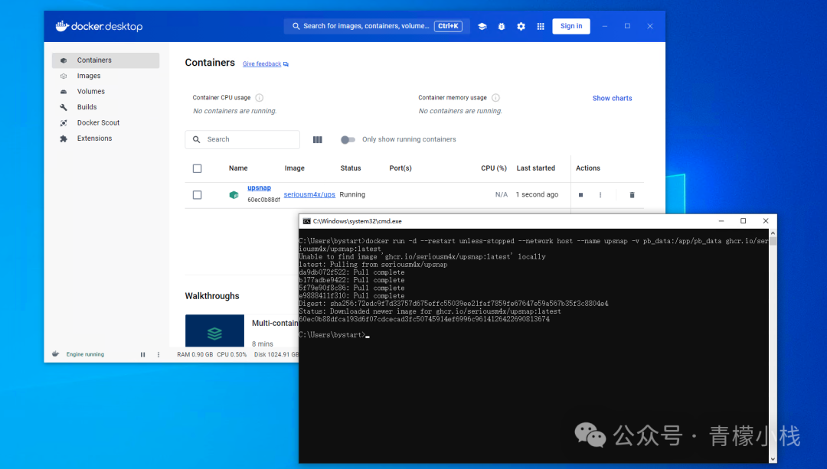Open the upsnap container link
Image resolution: width=827 pixels, height=469 pixels.
click(259, 188)
